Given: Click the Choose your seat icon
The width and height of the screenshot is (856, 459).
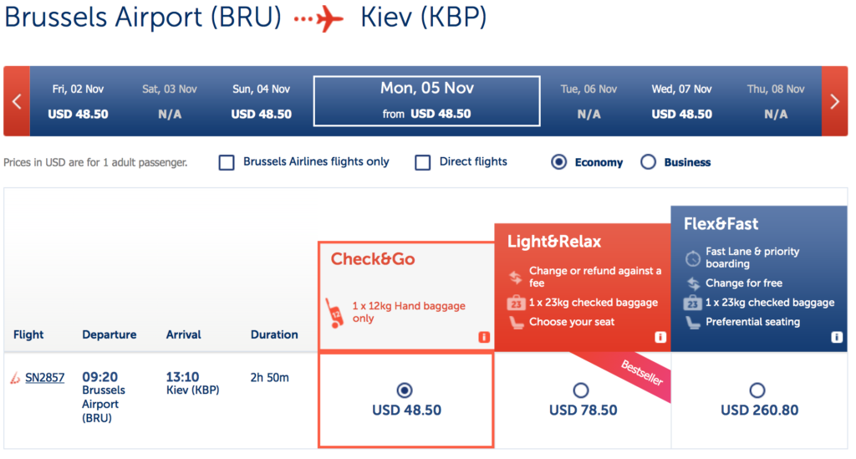Looking at the screenshot, I should point(514,322).
